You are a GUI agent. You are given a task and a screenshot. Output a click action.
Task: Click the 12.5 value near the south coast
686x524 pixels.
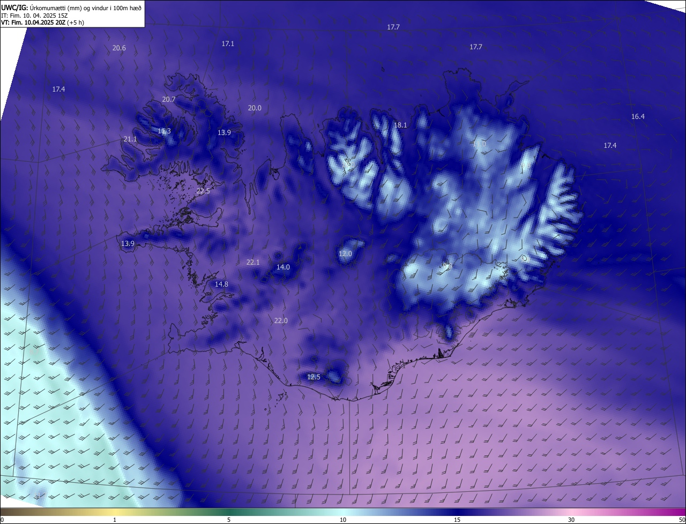[314, 377]
